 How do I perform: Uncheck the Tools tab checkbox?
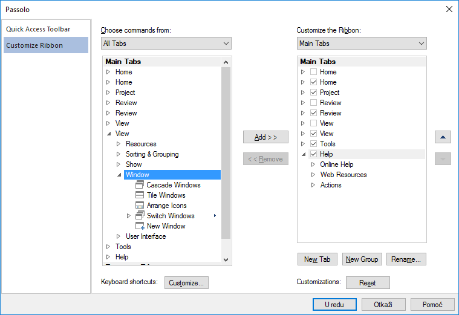point(313,144)
